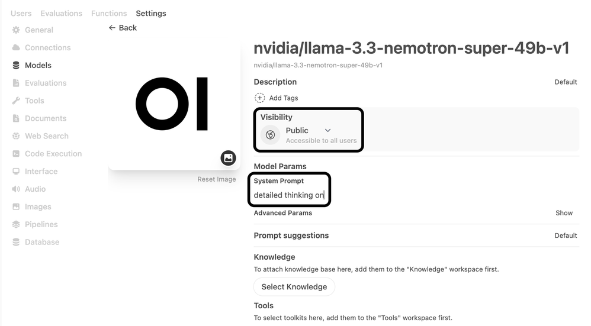
Task: Go to the Users tab
Action: click(21, 14)
